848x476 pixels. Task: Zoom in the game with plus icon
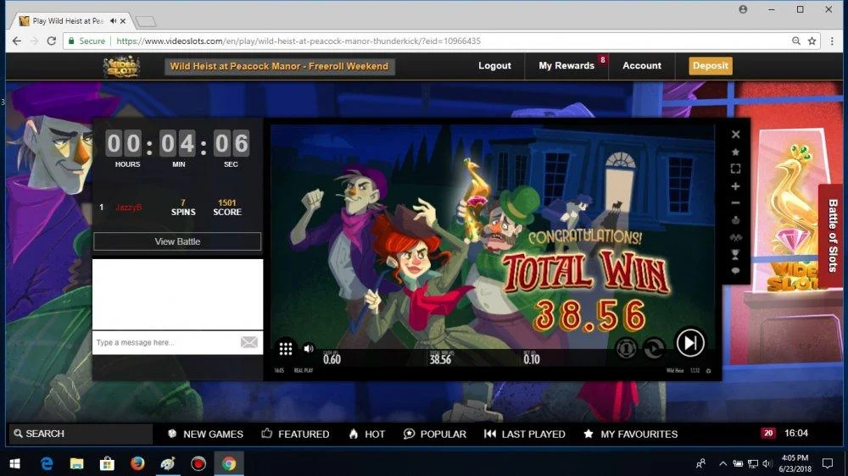tap(735, 186)
